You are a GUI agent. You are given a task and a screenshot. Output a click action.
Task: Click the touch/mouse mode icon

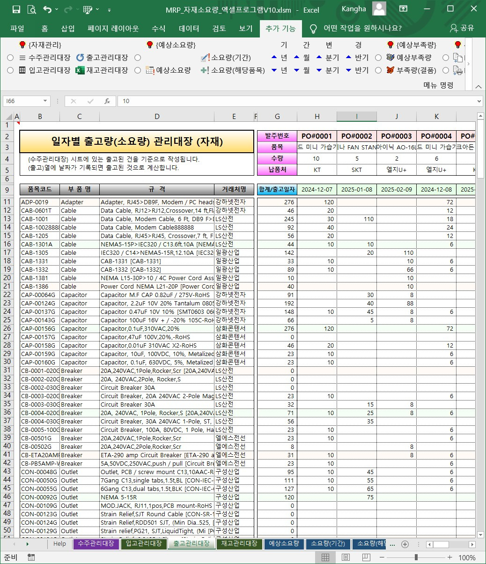(x=88, y=9)
